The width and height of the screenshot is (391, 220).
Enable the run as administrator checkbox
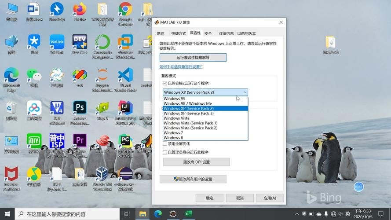(x=165, y=152)
